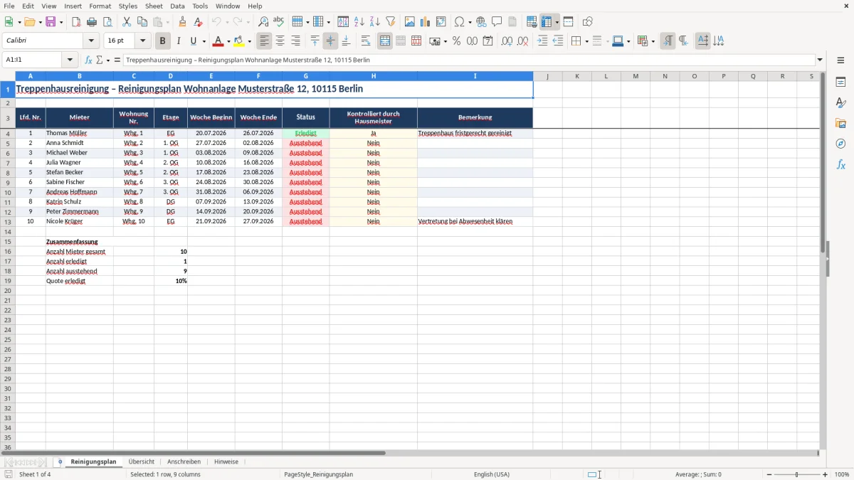Switch to the Hinweise sheet tab

[226, 462]
